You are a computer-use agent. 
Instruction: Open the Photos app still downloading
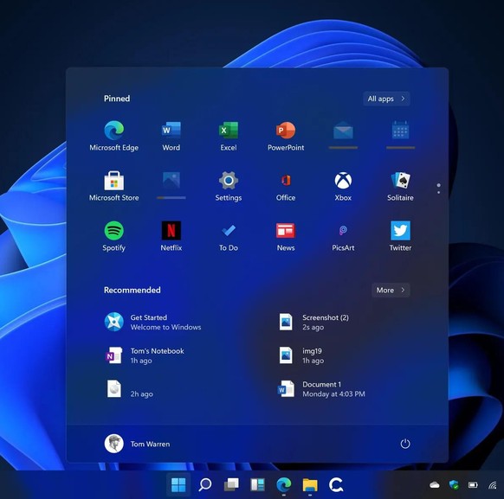(171, 185)
